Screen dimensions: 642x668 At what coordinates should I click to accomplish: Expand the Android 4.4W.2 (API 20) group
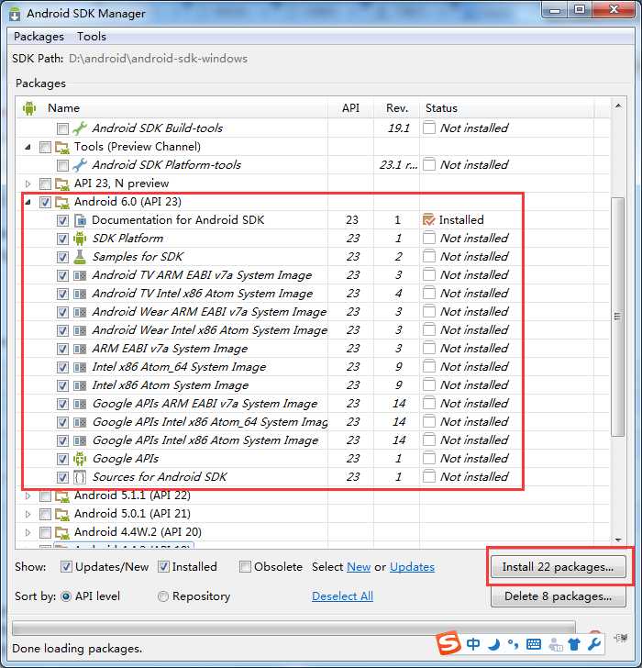28,532
